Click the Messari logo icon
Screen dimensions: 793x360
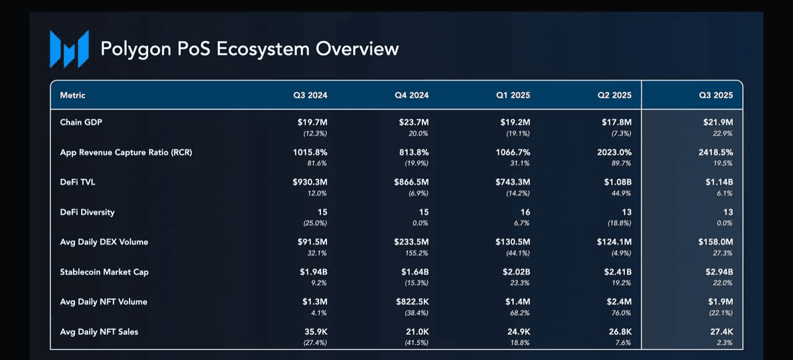(x=69, y=48)
